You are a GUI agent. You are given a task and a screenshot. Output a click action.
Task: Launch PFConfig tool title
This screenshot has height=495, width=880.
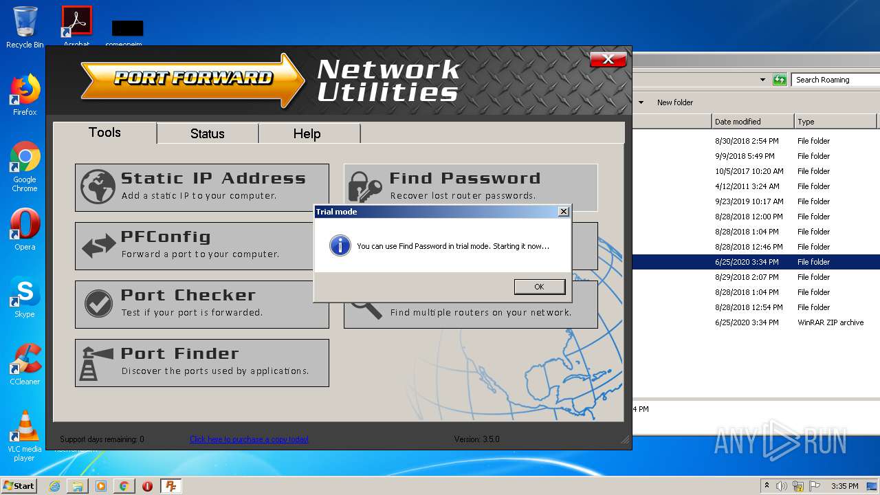166,236
